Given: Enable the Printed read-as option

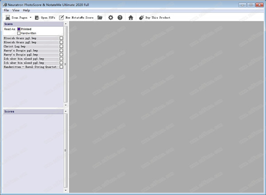Looking at the screenshot, I should 19,29.
